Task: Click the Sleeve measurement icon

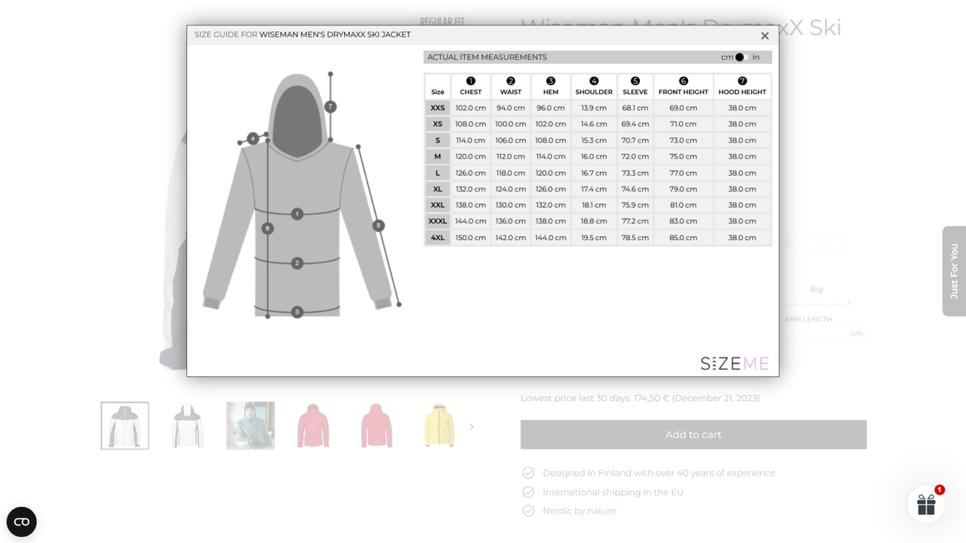Action: coord(635,79)
